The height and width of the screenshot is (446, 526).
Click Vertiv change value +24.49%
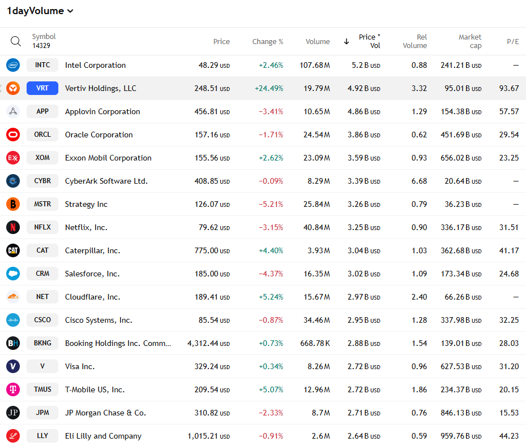pos(269,88)
